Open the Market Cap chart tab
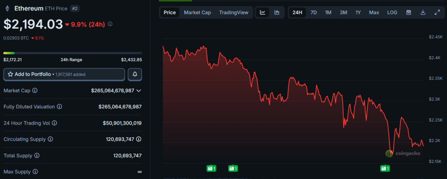447x179 pixels. [197, 13]
